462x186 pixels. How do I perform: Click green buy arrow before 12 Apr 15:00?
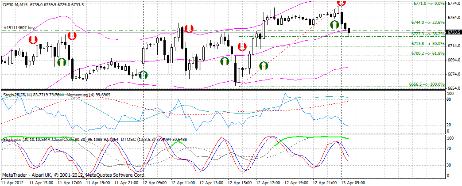[225, 61]
